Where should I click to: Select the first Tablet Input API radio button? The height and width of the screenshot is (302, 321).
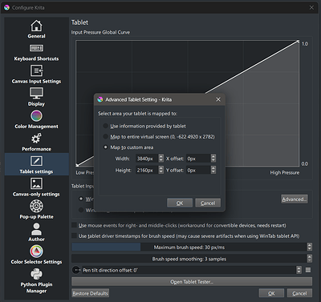(81, 199)
